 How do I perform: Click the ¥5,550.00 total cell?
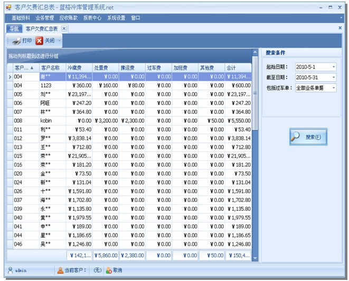[238, 121]
